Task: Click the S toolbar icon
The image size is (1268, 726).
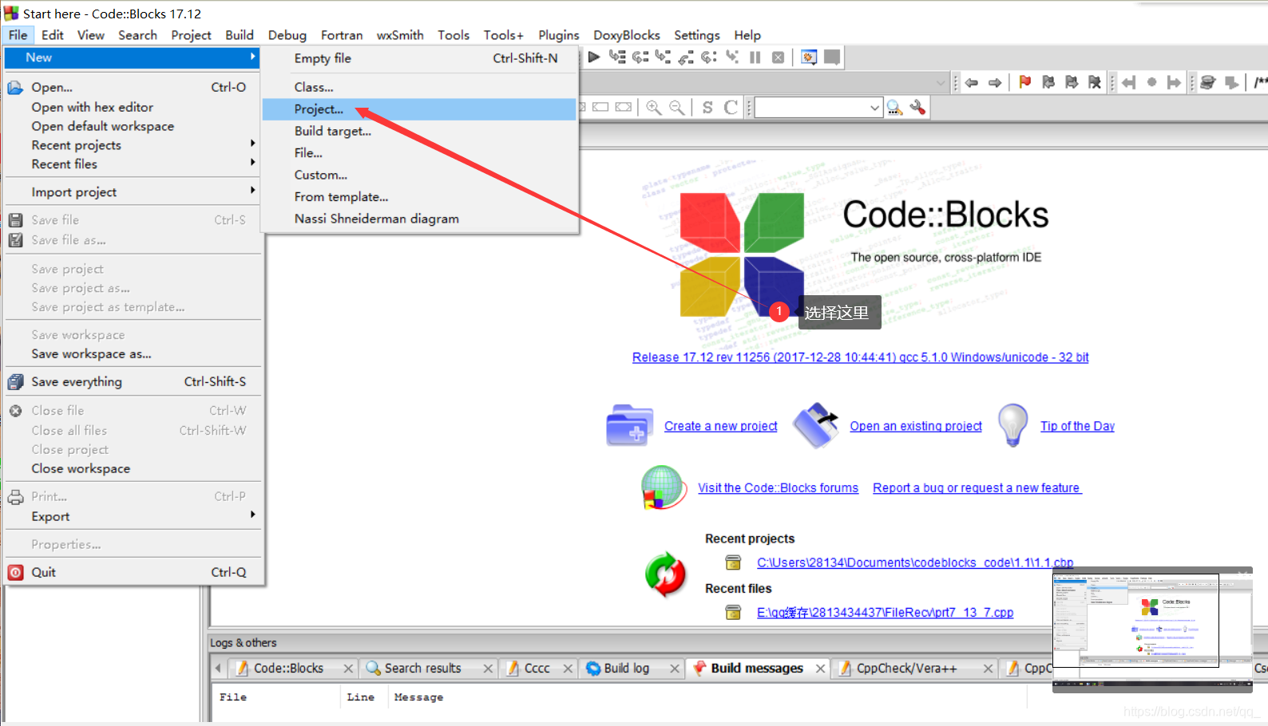Action: click(707, 108)
